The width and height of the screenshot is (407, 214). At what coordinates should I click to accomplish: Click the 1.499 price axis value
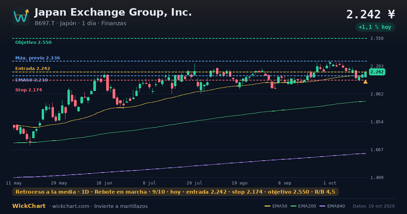coord(377,178)
